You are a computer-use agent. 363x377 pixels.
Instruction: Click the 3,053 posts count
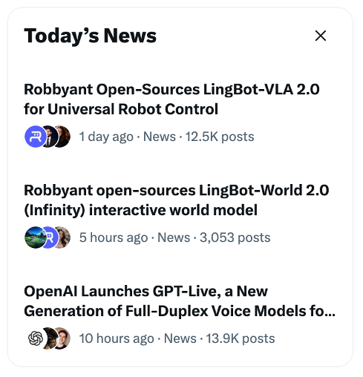235,237
